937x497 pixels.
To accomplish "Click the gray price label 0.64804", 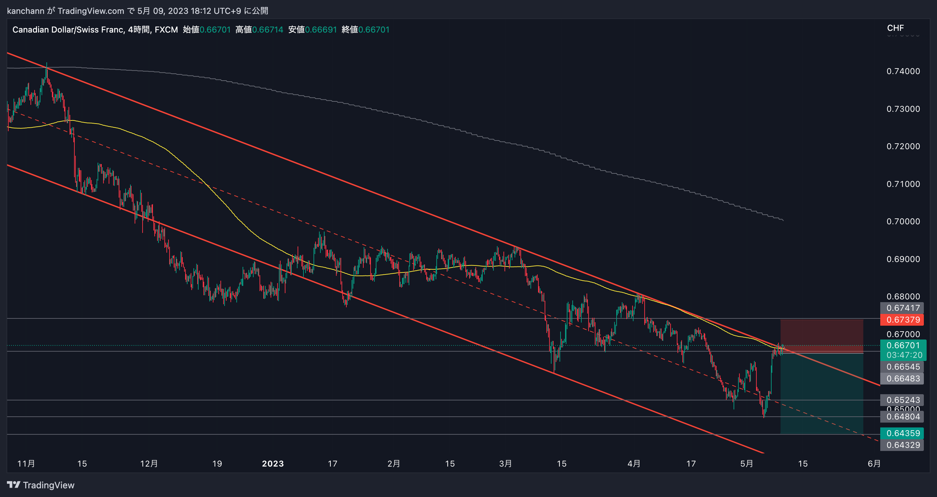I will (x=902, y=417).
